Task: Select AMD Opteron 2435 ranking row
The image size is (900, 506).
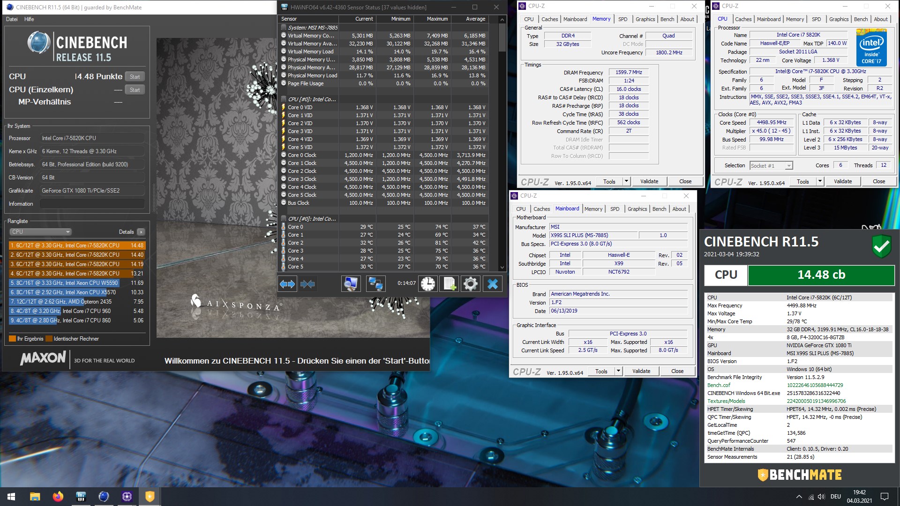Action: pyautogui.click(x=77, y=302)
